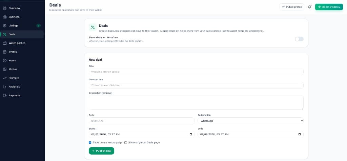347x161 pixels.
Task: Open notifications bell icon
Action: (x=310, y=7)
